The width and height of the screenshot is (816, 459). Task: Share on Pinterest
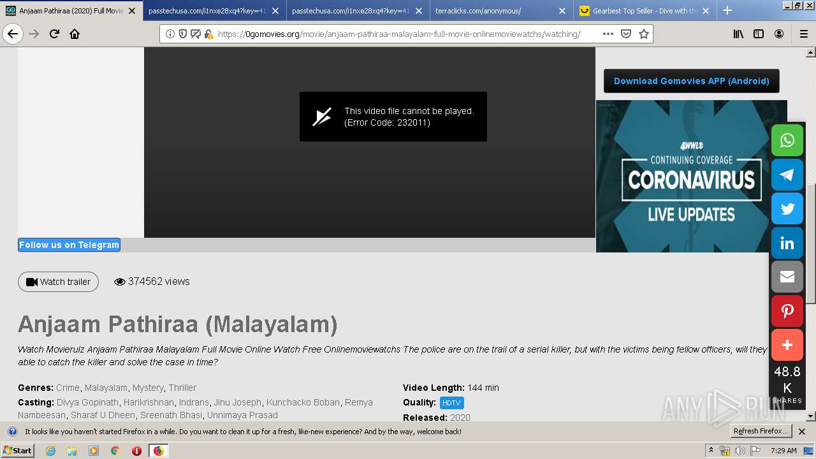coord(787,311)
